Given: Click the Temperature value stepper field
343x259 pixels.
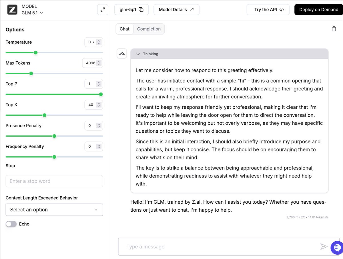Looking at the screenshot, I should (x=94, y=42).
